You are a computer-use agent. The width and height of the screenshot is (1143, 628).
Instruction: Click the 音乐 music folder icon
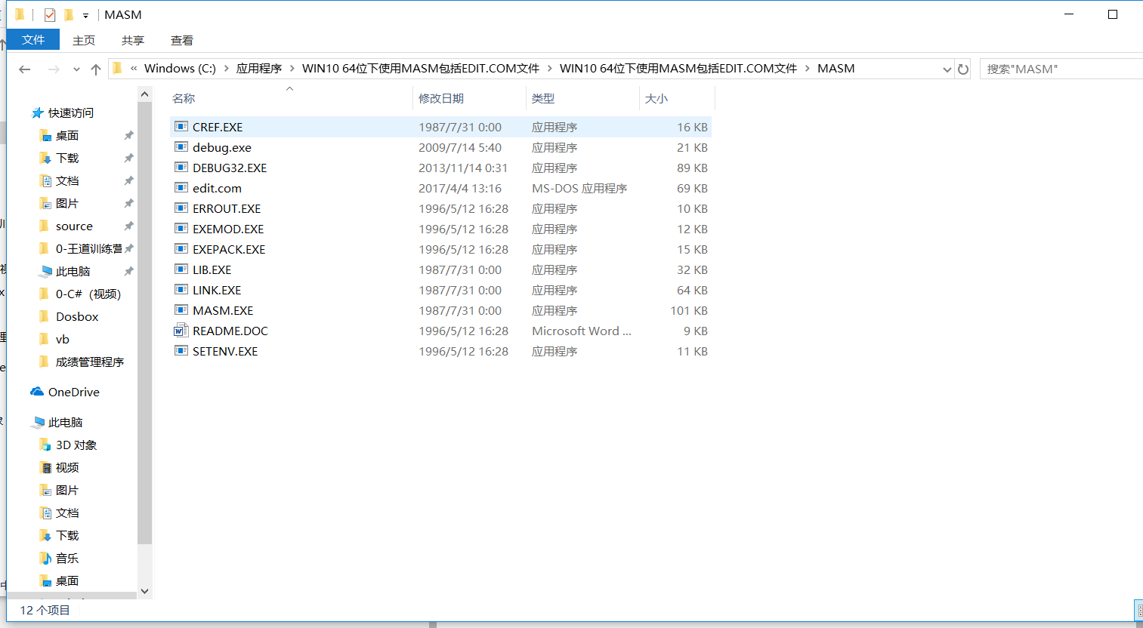pyautogui.click(x=45, y=558)
